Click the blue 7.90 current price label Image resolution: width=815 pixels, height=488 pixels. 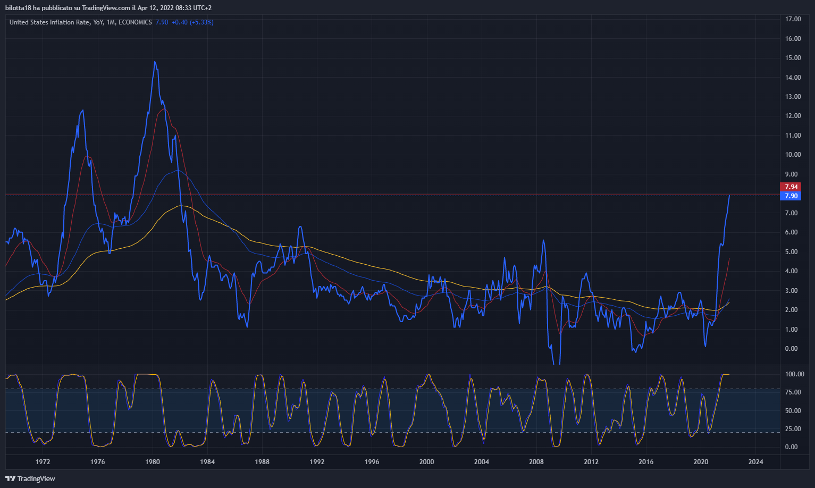[791, 196]
